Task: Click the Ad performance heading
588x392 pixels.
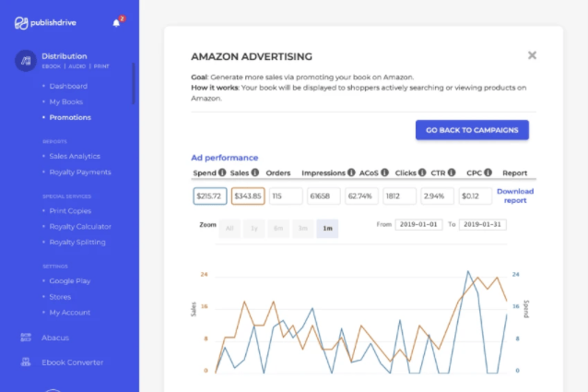Action: pos(225,158)
